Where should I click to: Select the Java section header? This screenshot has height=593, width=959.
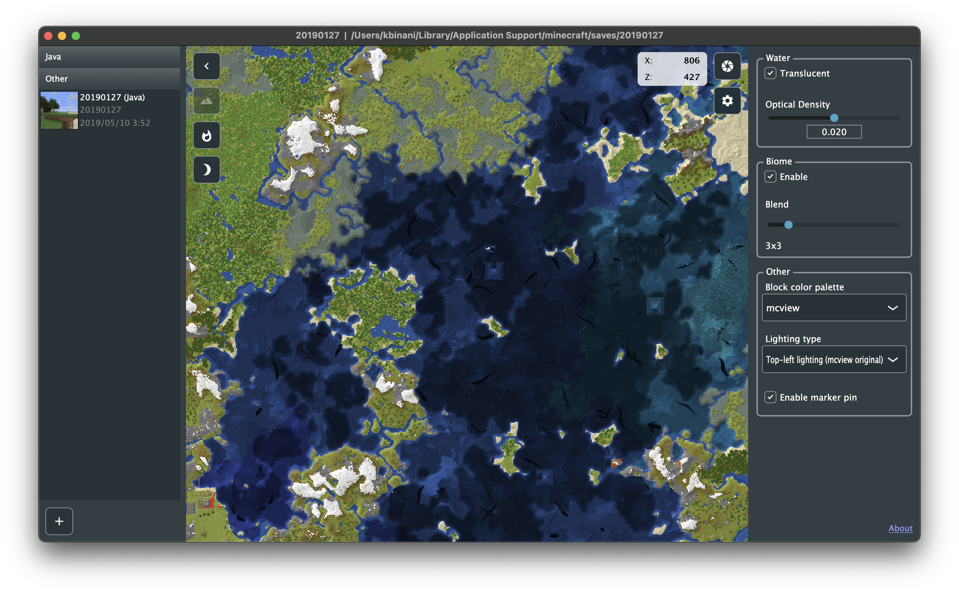coord(110,57)
